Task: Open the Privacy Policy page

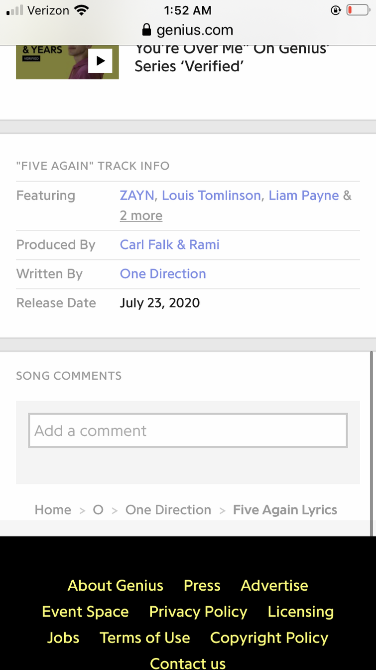Action: (x=198, y=612)
